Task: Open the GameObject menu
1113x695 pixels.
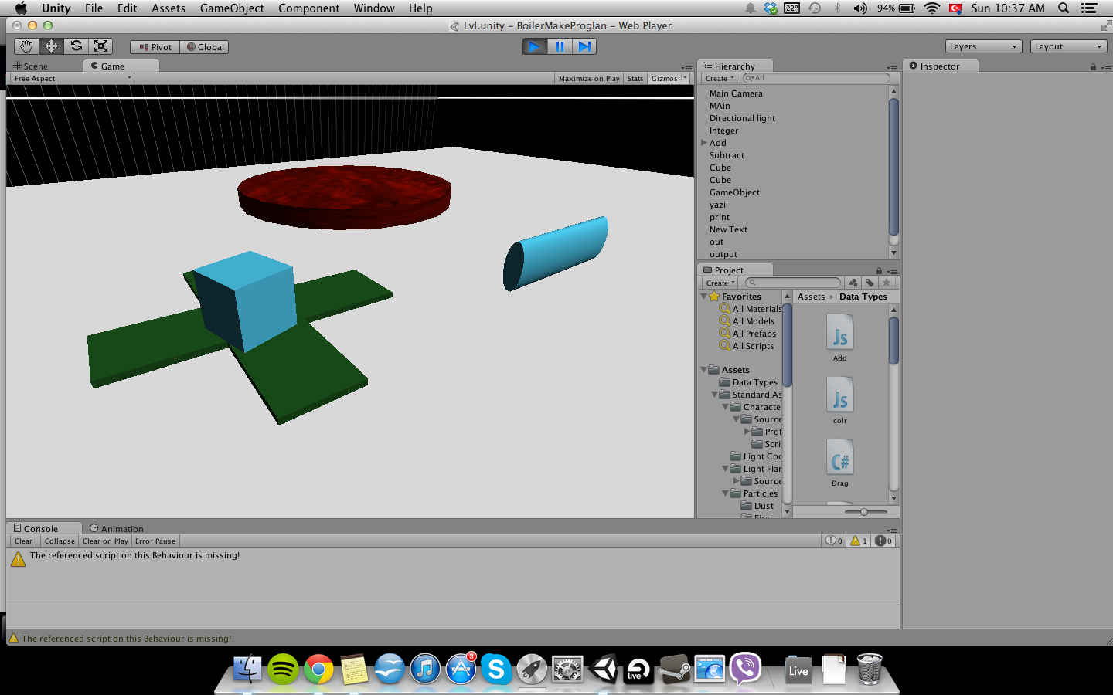Action: click(x=232, y=8)
